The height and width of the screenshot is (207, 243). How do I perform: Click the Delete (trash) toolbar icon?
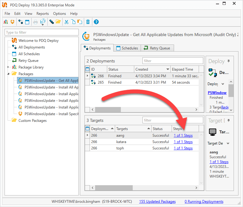88,22
